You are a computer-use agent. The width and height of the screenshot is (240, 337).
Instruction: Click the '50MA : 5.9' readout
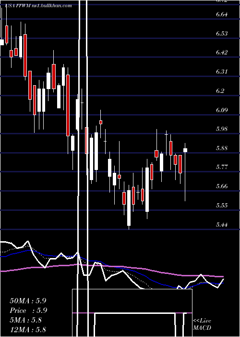28,301
